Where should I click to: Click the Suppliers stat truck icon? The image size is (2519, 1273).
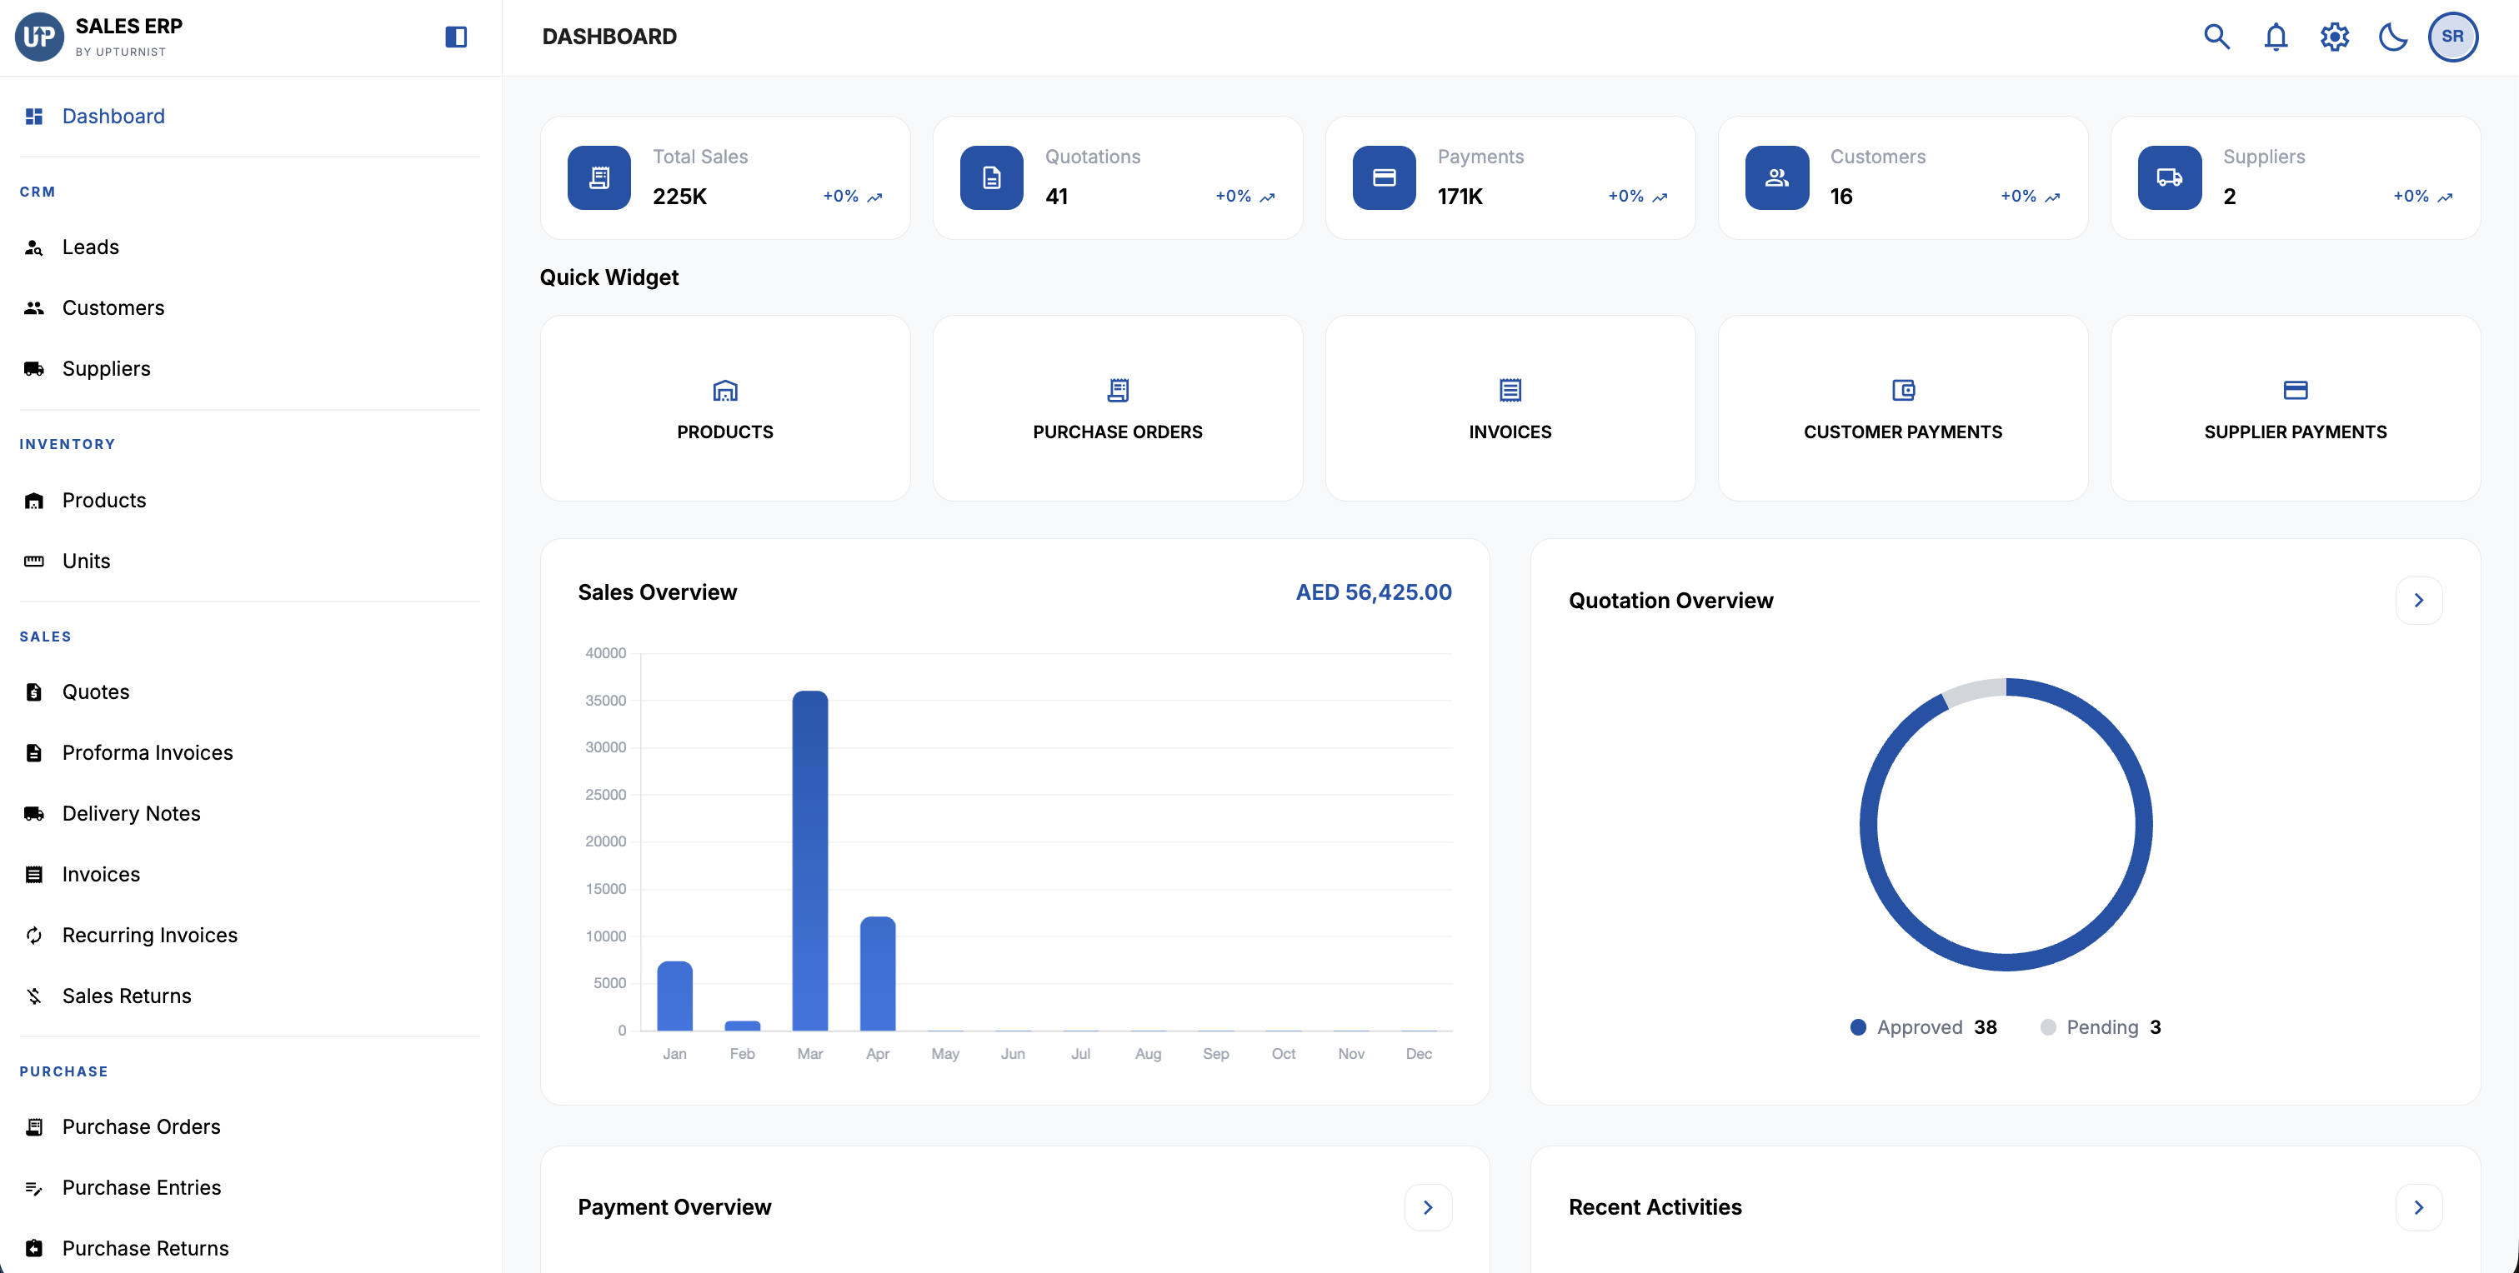2170,178
